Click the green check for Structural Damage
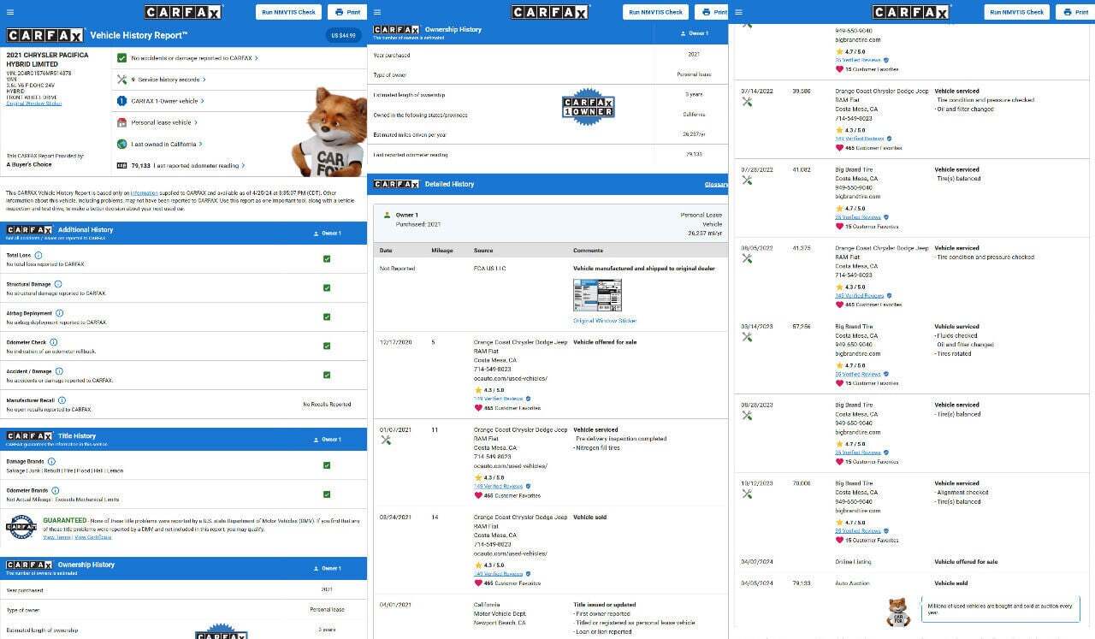The height and width of the screenshot is (639, 1095). 327,287
